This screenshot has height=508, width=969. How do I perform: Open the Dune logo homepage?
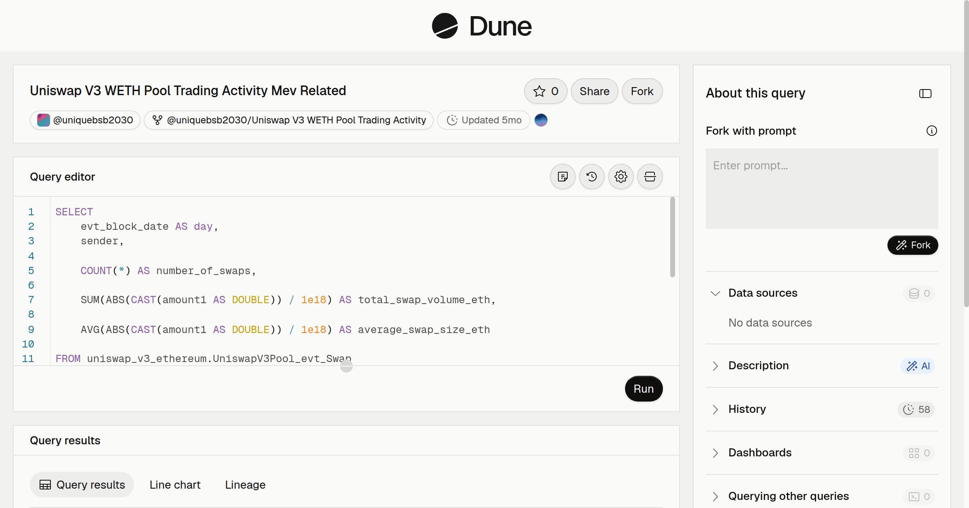click(482, 26)
